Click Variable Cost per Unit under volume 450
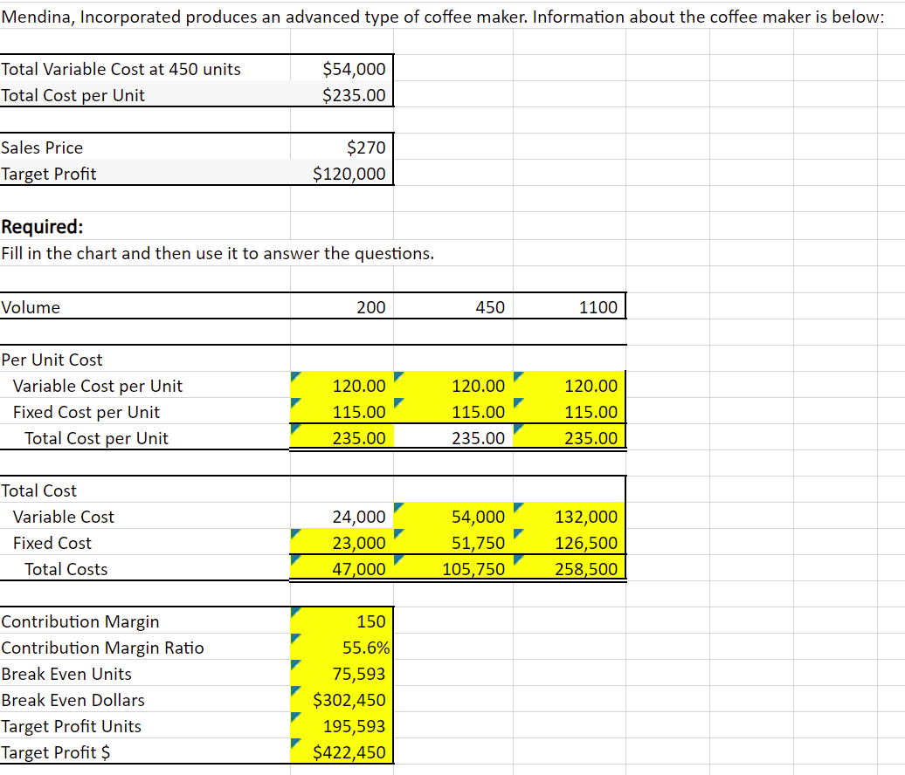The height and width of the screenshot is (775, 905). [x=453, y=385]
